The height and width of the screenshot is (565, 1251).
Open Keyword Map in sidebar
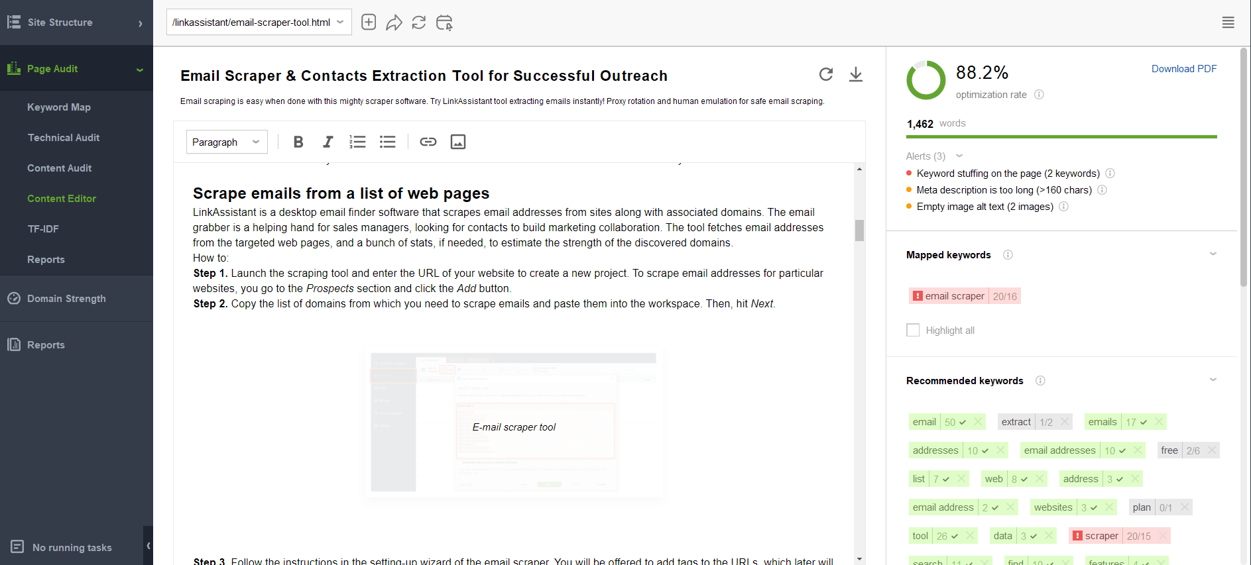(59, 107)
